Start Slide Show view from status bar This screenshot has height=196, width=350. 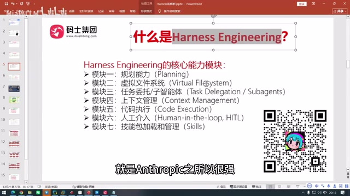pos(297,187)
